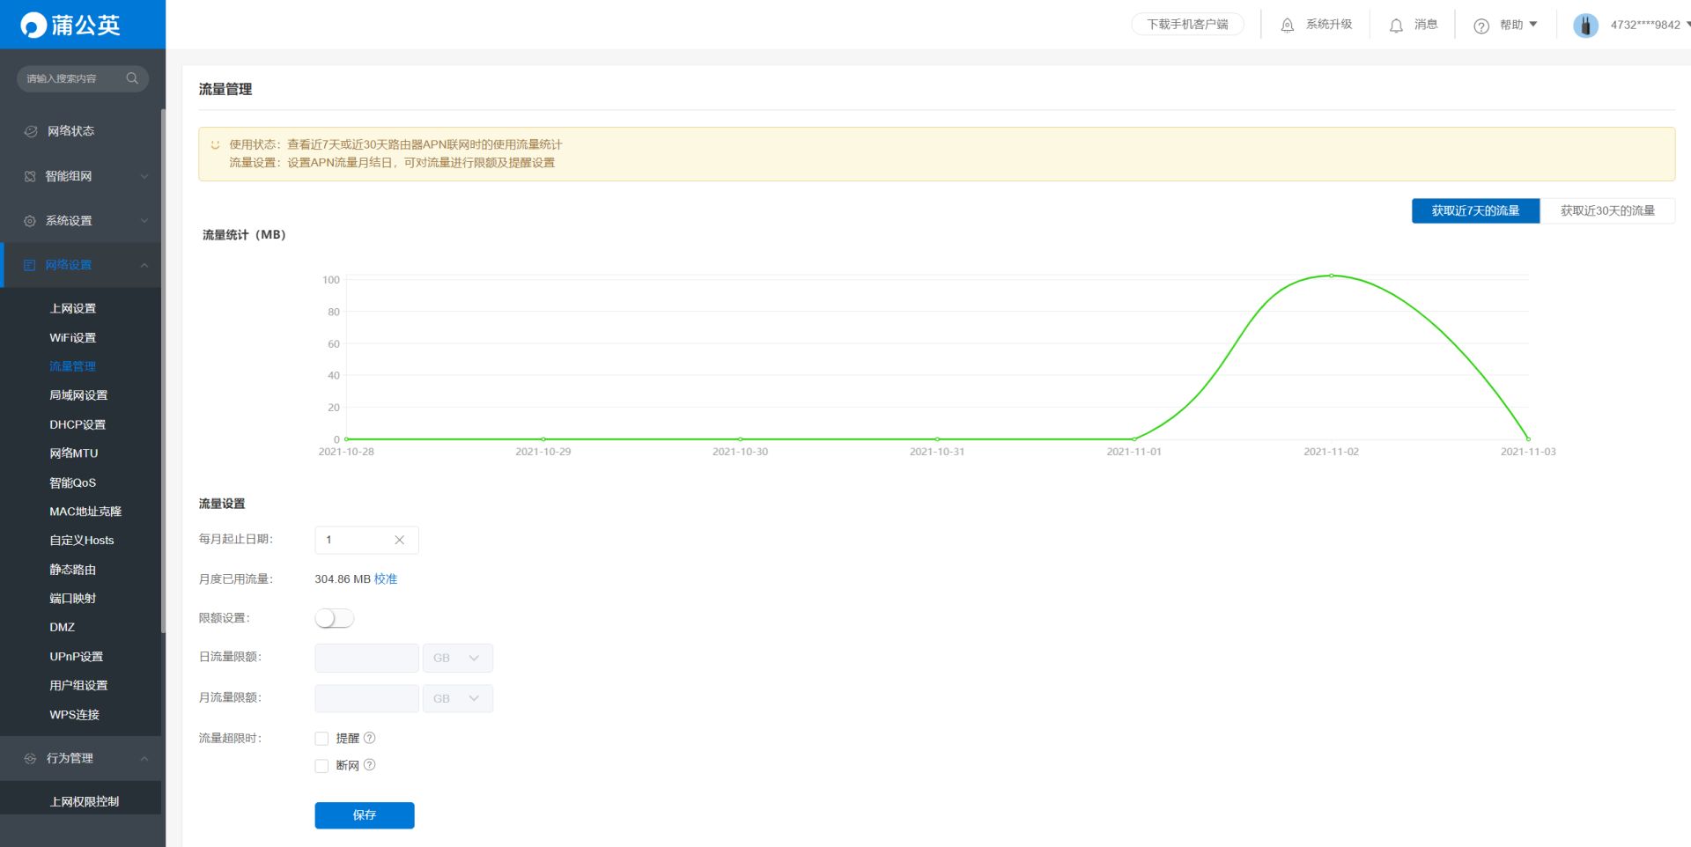1691x847 pixels.
Task: Click the help icon next to 提醒
Action: pyautogui.click(x=370, y=738)
